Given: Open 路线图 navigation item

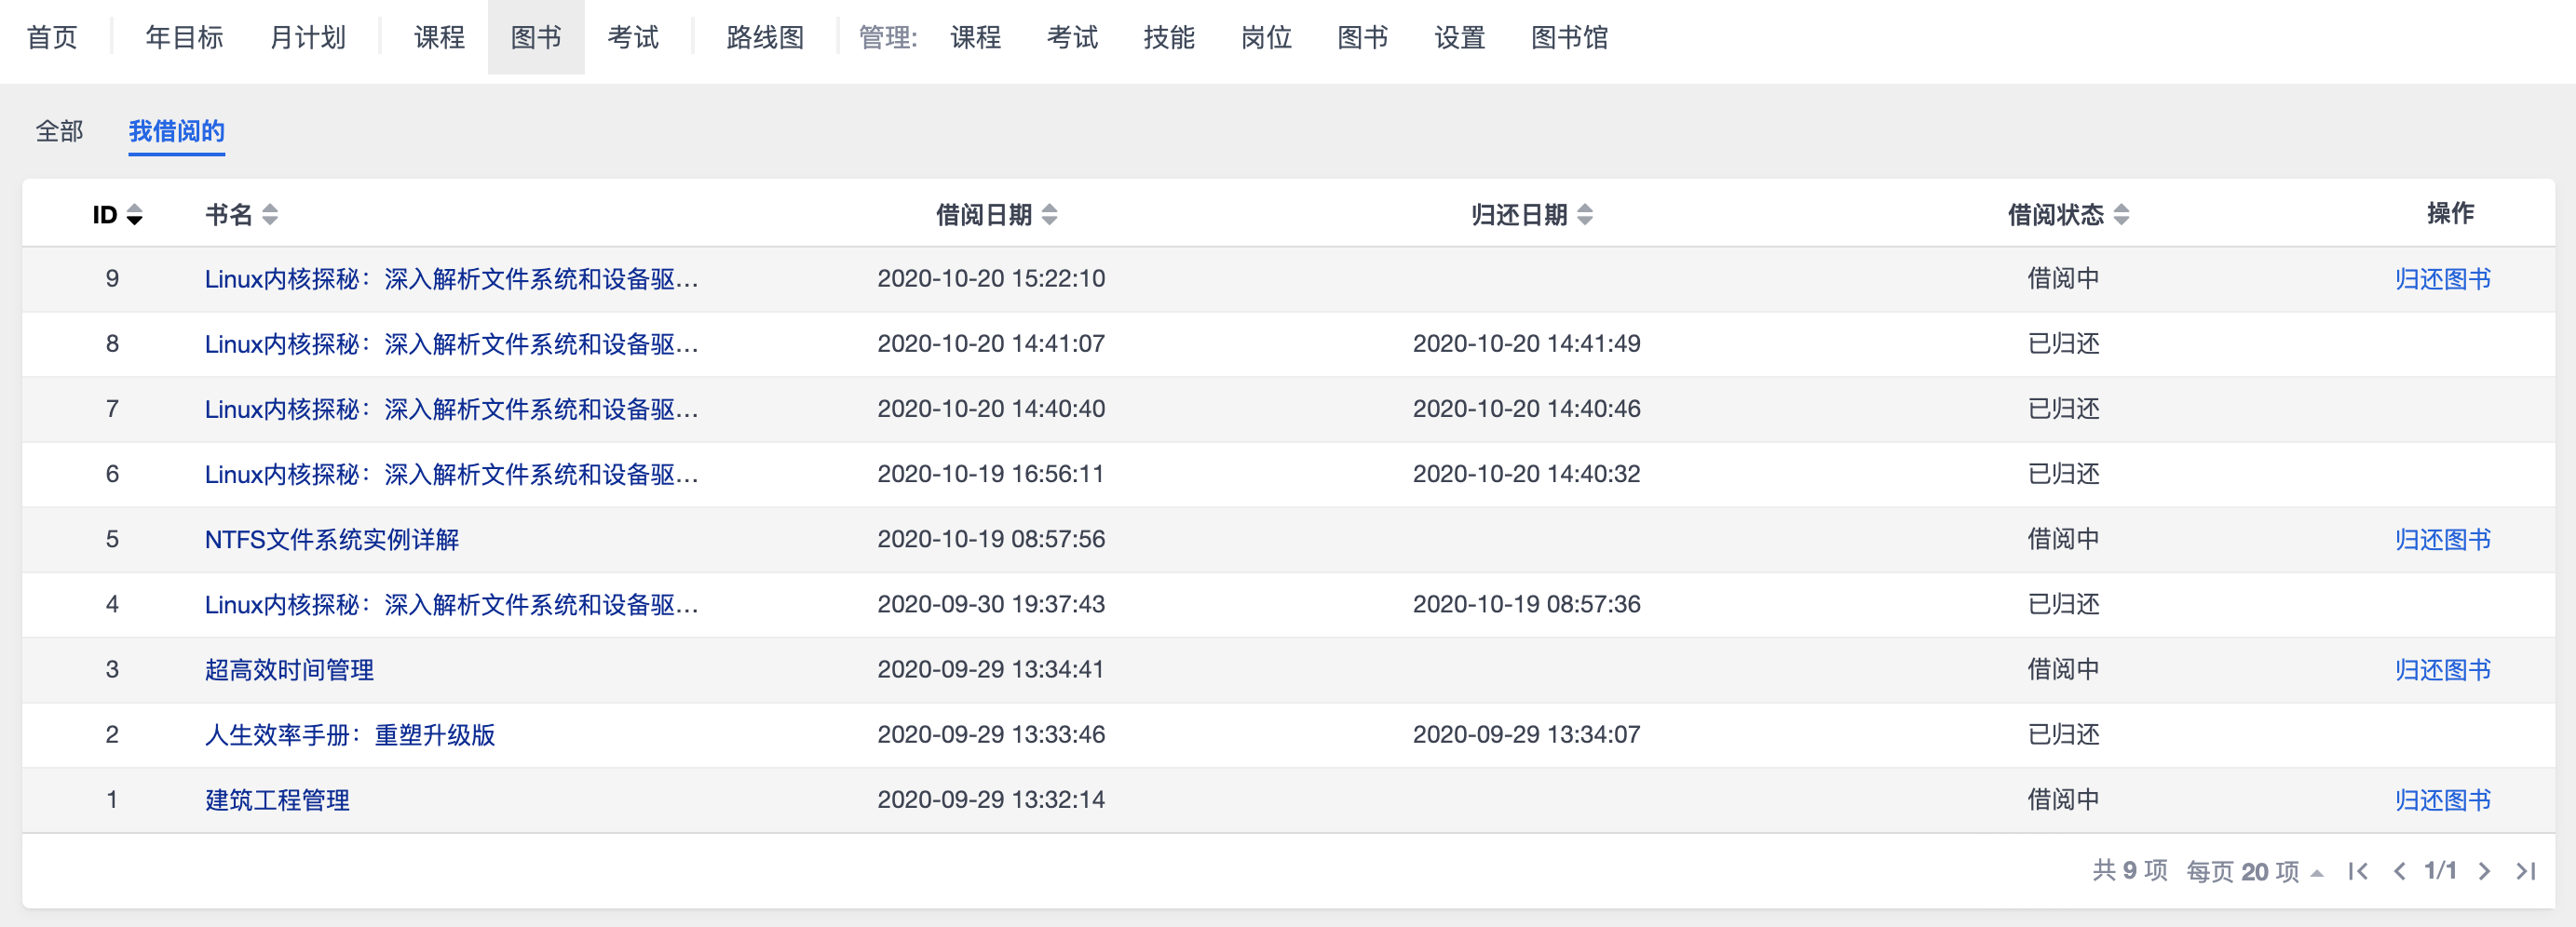Looking at the screenshot, I should [x=766, y=38].
